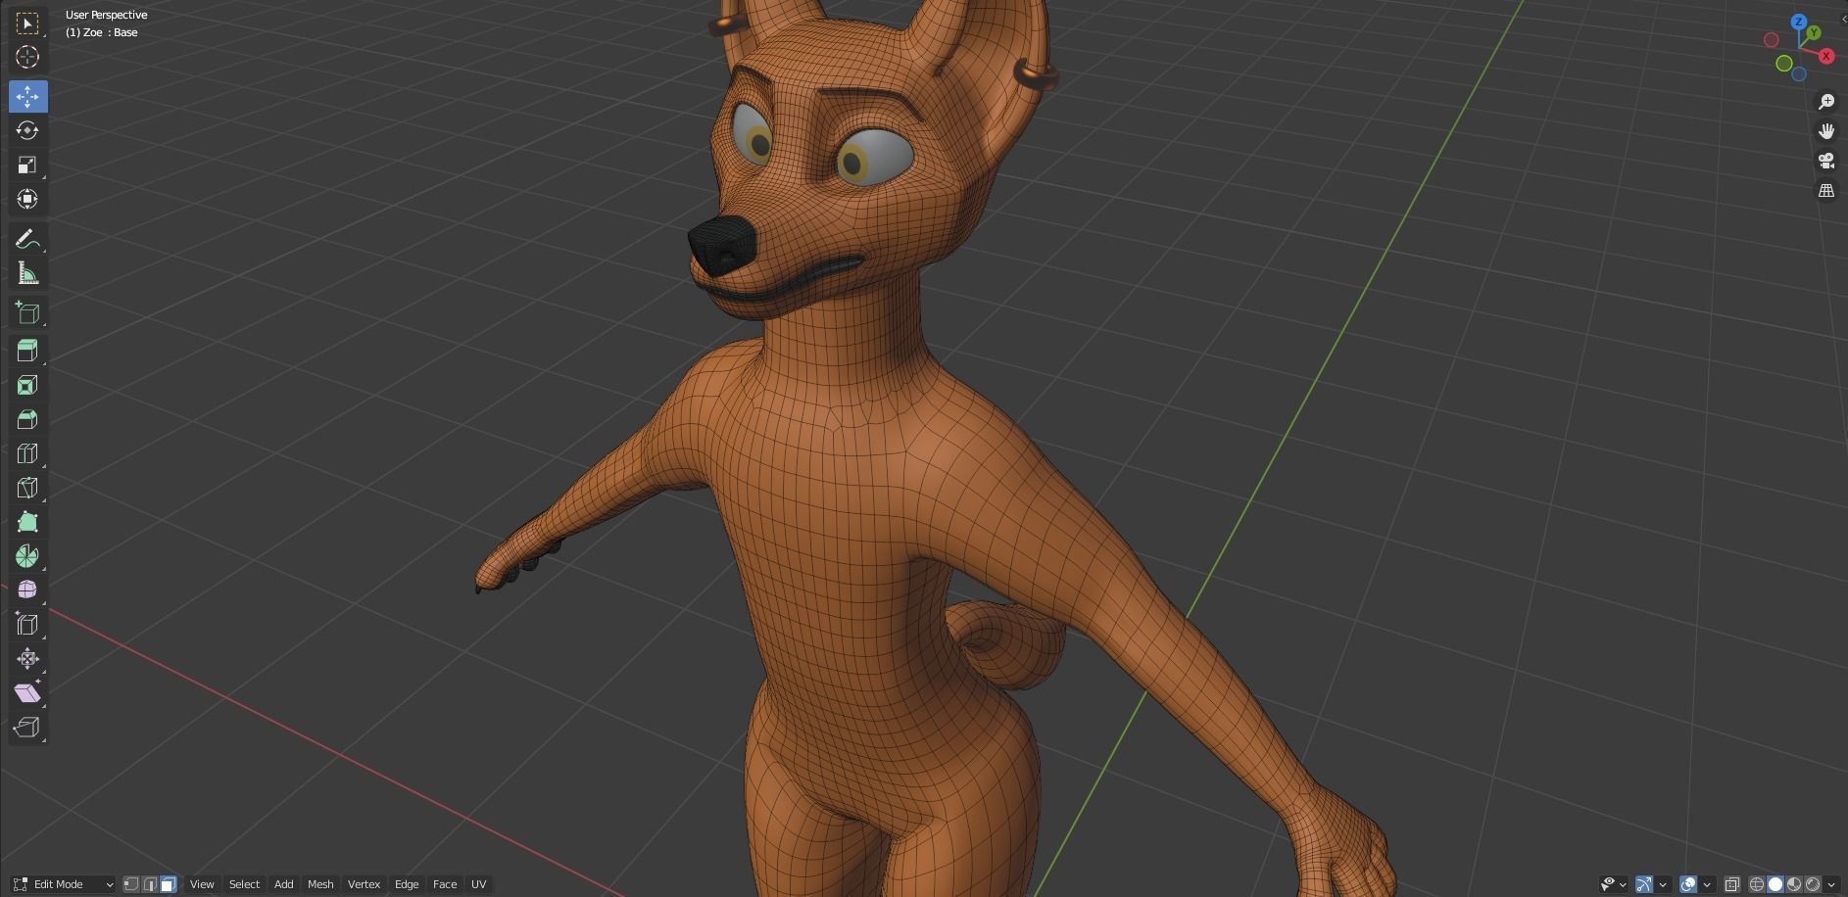Click the blue Z axis gizmo ball

pyautogui.click(x=1799, y=22)
